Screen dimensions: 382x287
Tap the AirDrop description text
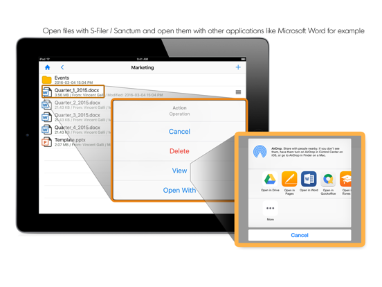point(307,152)
